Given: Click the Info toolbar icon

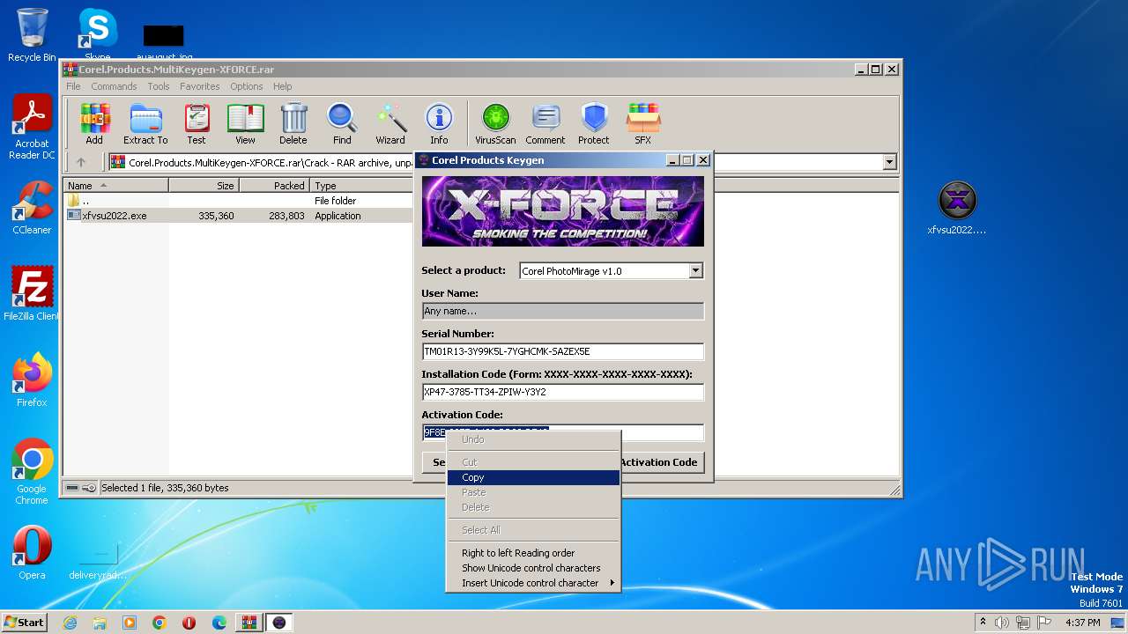Looking at the screenshot, I should (439, 123).
